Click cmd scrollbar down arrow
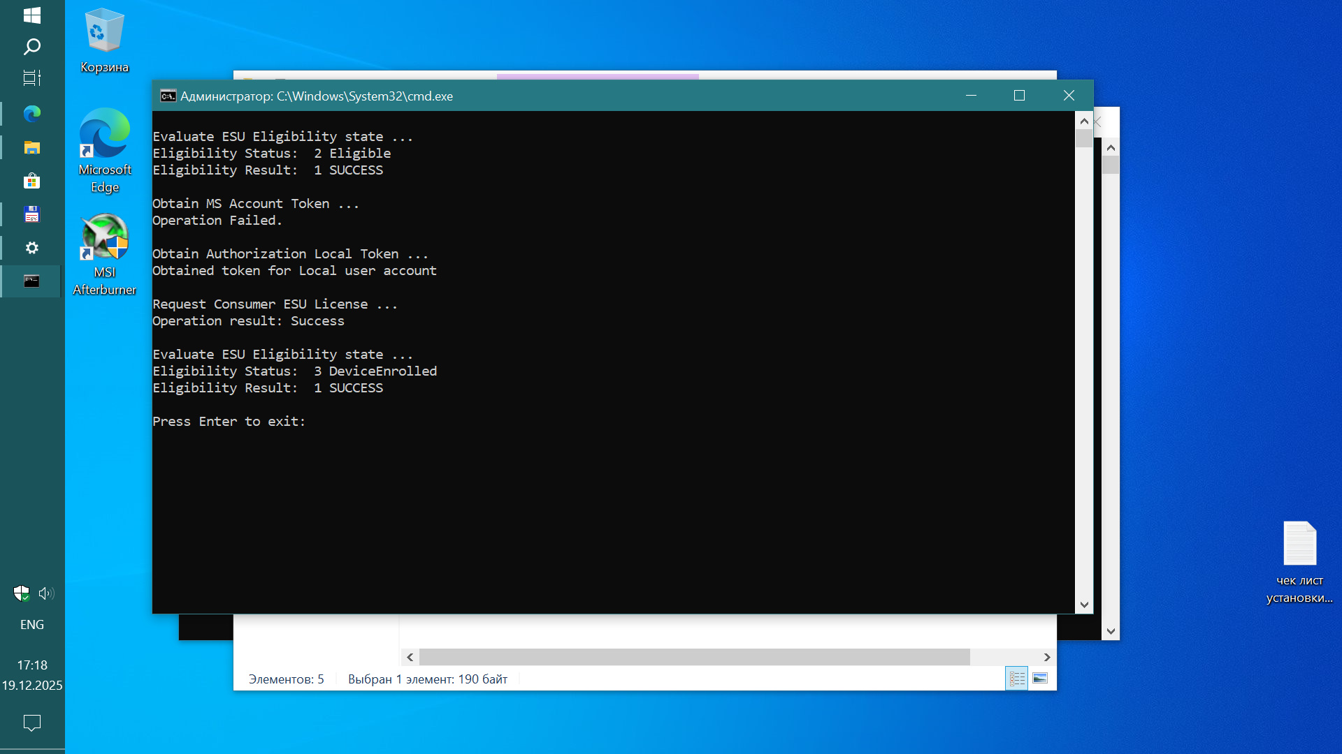The width and height of the screenshot is (1342, 754). (x=1084, y=605)
